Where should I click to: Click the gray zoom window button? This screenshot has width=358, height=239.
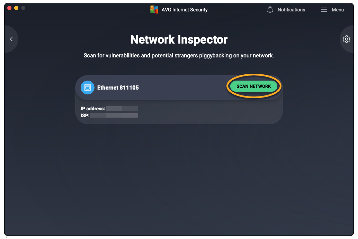23,8
